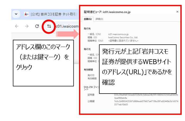Switch to the 全般(G) tab
This screenshot has height=121, width=185.
(88, 19)
